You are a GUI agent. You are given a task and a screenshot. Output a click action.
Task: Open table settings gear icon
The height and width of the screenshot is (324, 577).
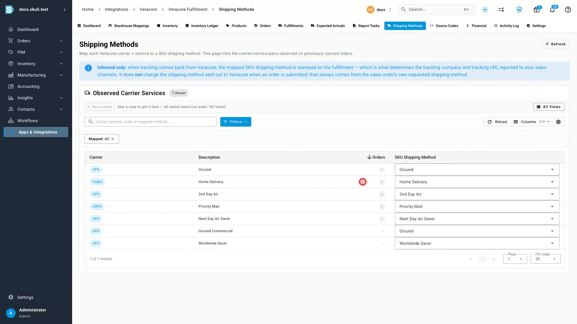click(x=558, y=122)
